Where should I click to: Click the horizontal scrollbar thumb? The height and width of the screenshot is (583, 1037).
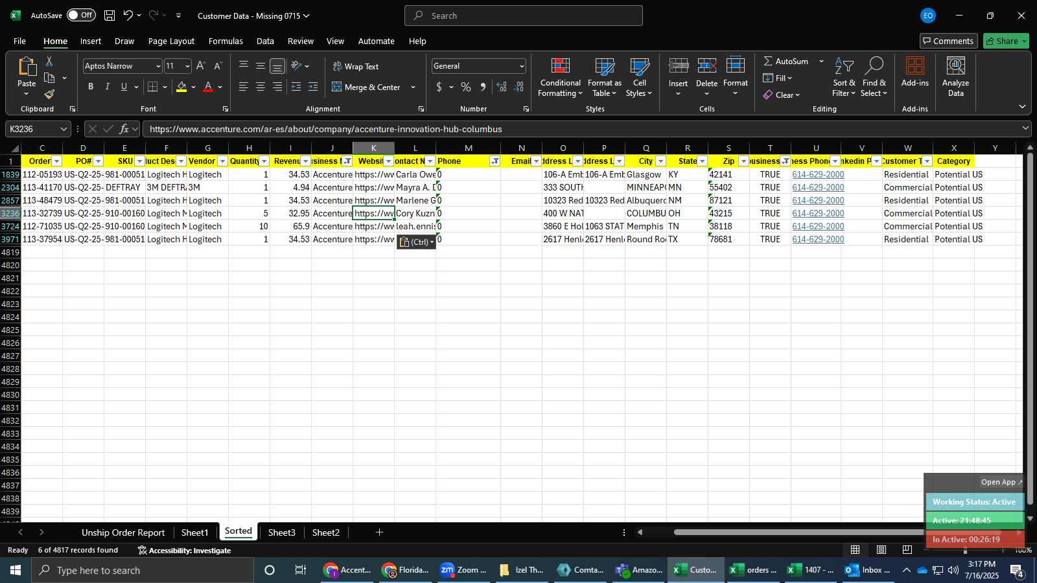point(836,532)
